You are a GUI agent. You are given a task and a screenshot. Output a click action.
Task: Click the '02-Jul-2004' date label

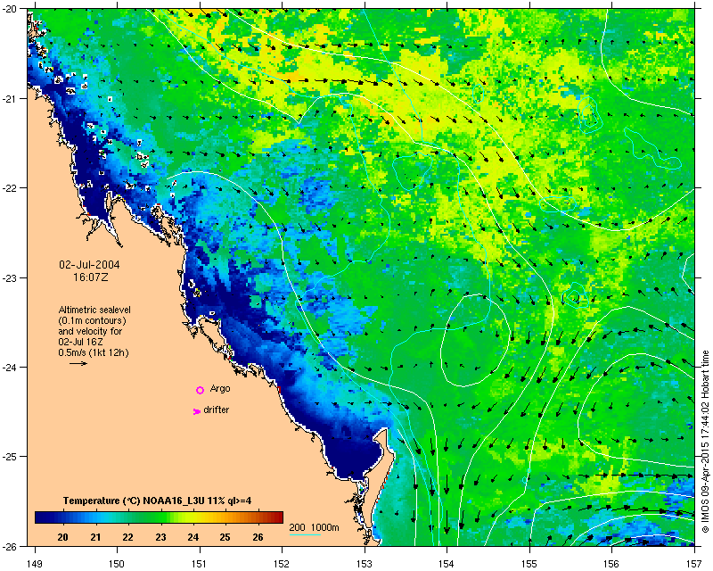[x=90, y=265]
